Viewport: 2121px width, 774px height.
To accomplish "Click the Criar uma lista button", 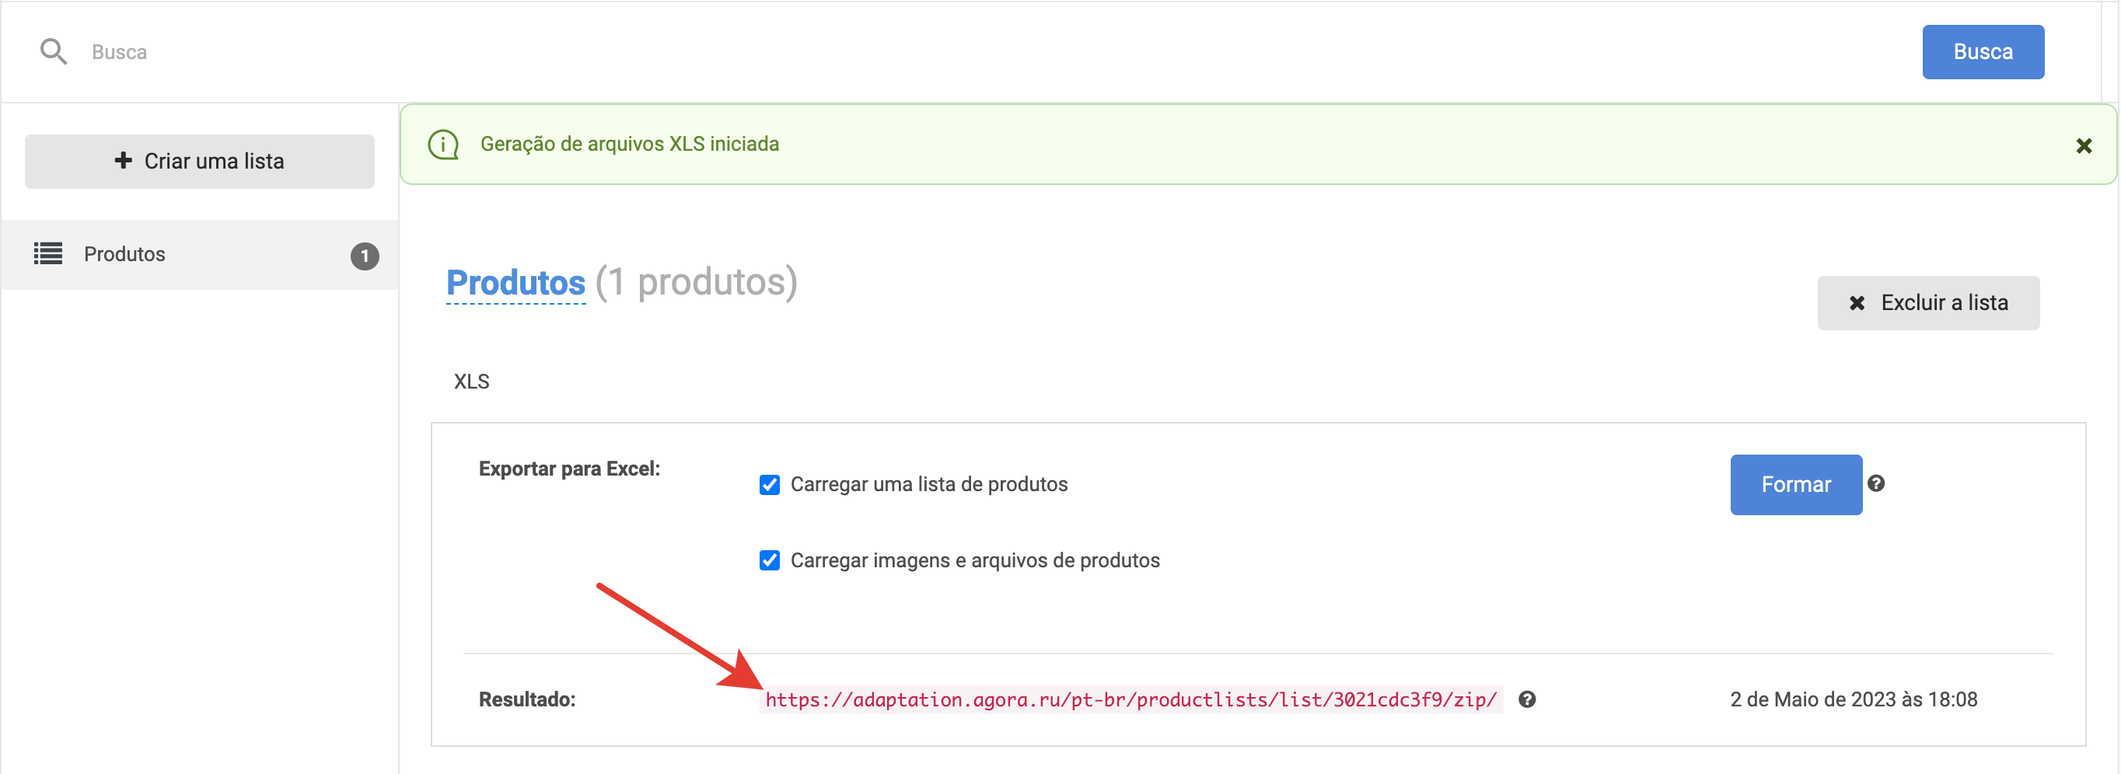I will (x=199, y=161).
